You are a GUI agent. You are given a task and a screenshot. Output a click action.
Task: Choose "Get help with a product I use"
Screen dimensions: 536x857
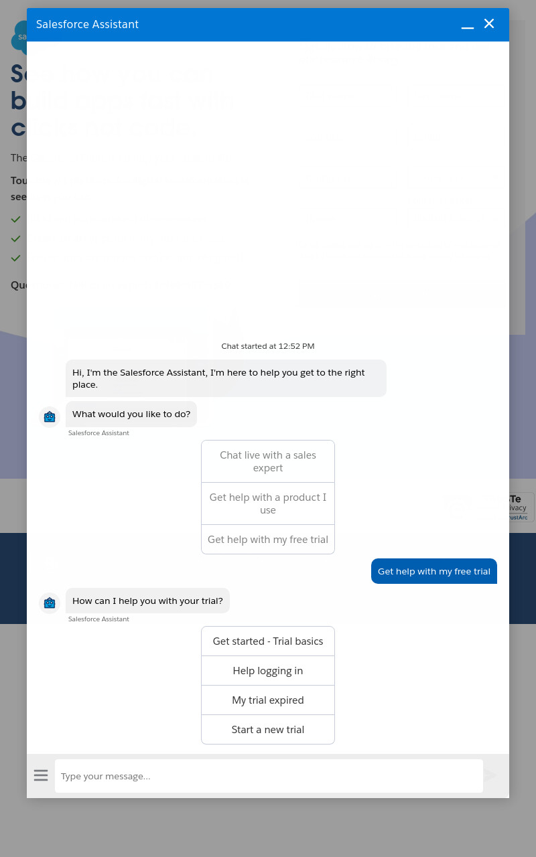[x=268, y=503]
